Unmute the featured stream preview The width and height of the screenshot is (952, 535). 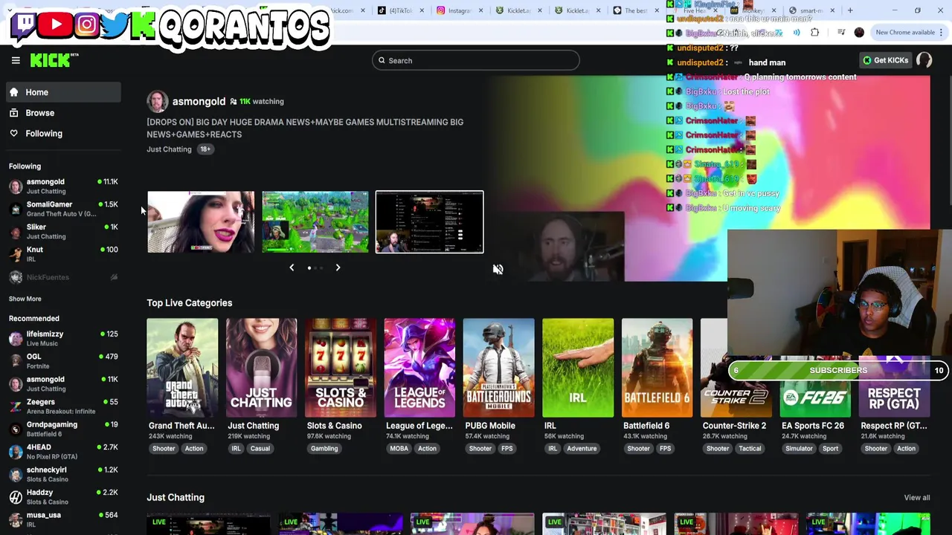tap(498, 269)
